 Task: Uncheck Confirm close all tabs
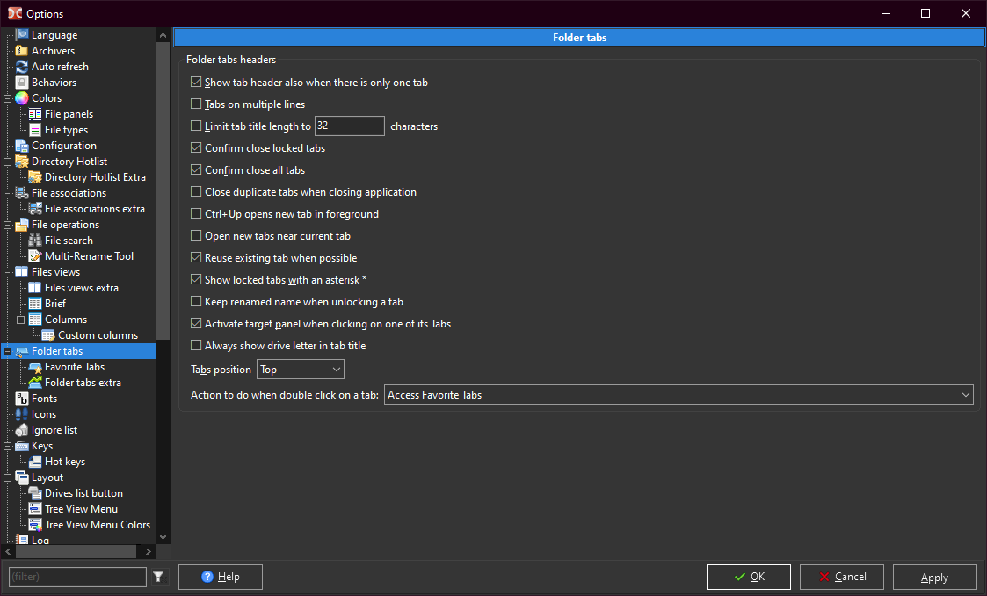[196, 170]
